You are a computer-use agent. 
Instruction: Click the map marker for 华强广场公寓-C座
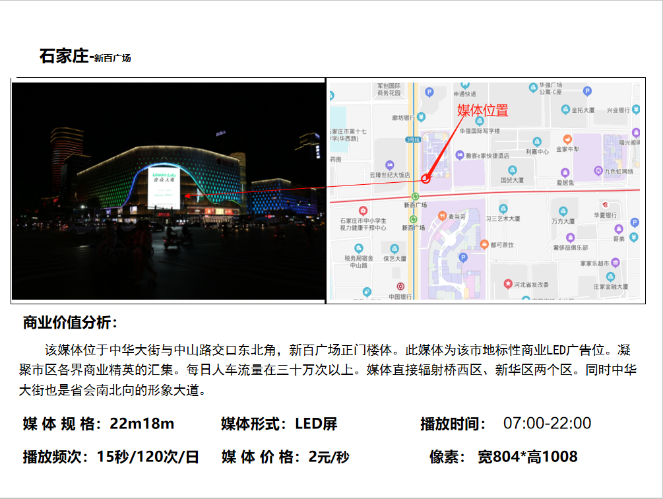(x=533, y=88)
